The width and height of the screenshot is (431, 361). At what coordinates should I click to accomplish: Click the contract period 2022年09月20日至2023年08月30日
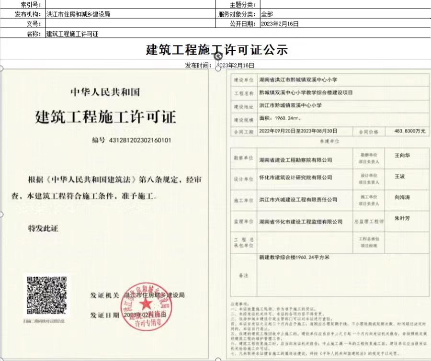click(x=298, y=131)
